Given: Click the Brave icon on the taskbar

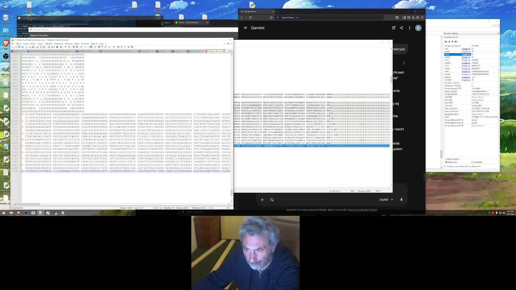Looking at the screenshot, I should point(19,213).
